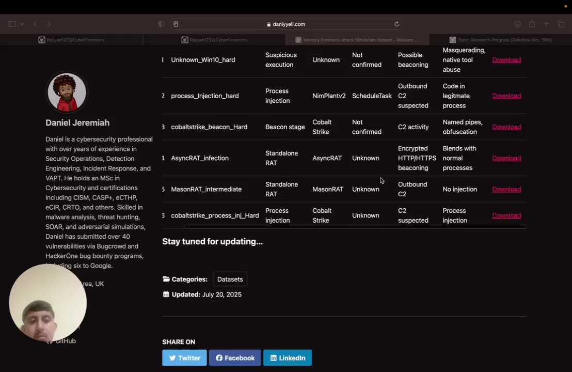The image size is (572, 372).
Task: Click the Daniel Jeremiah author name
Action: (x=77, y=122)
